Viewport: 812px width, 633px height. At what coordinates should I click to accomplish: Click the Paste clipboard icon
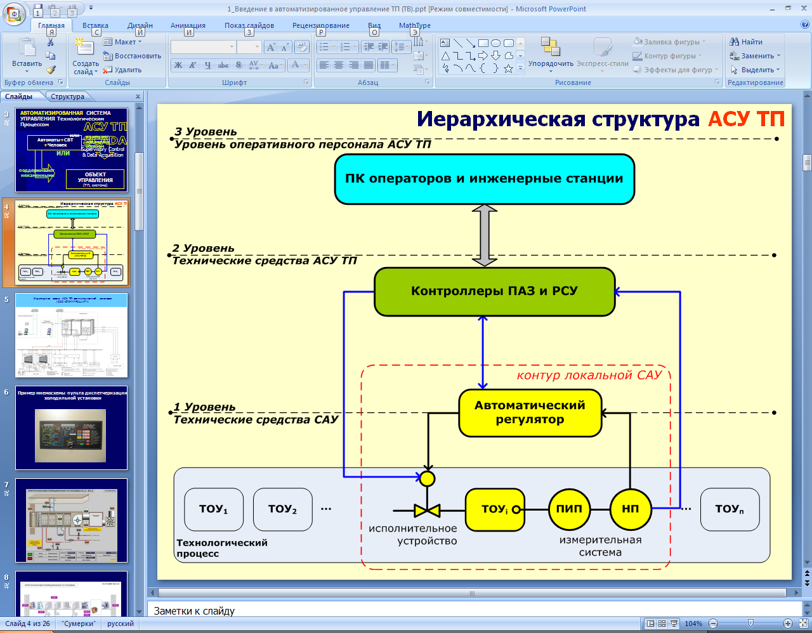(x=27, y=48)
